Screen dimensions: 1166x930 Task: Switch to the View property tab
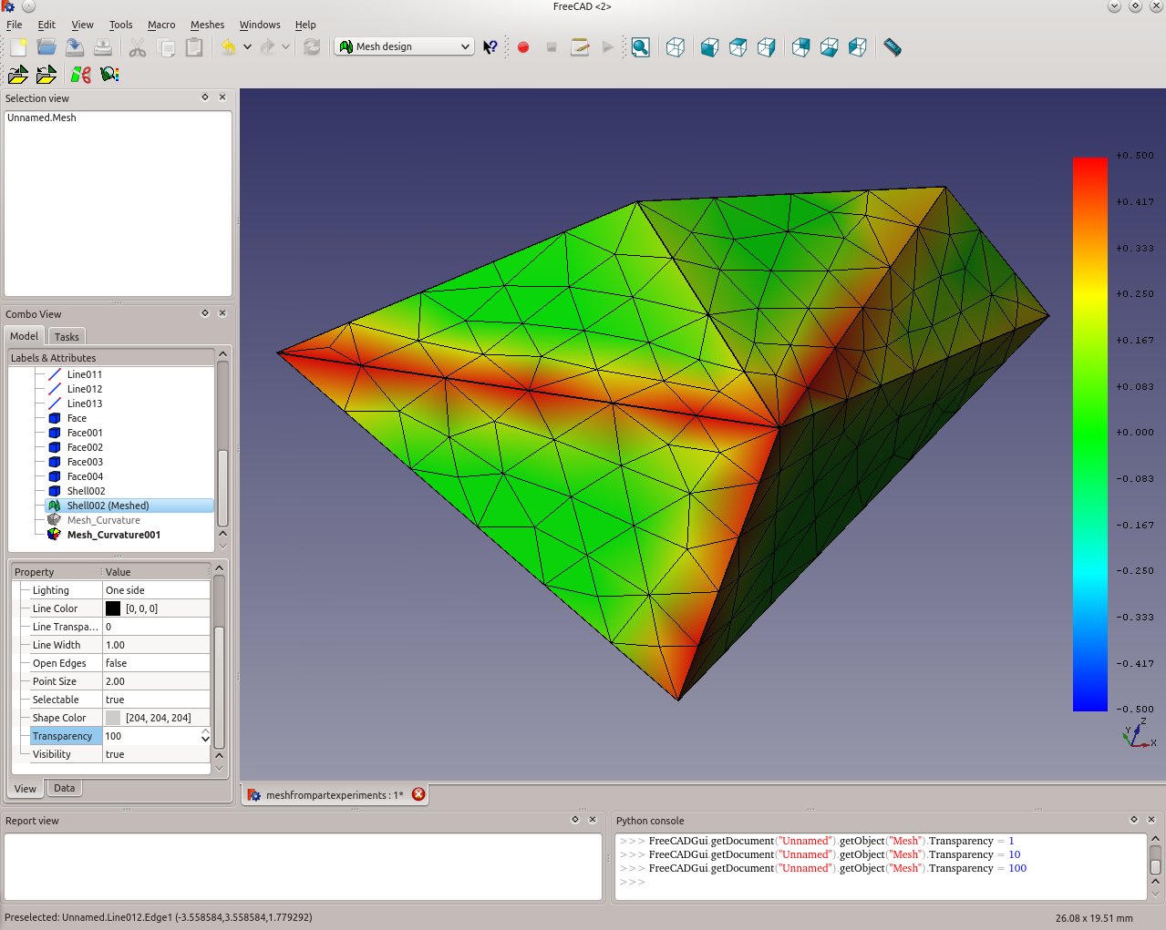click(x=26, y=789)
